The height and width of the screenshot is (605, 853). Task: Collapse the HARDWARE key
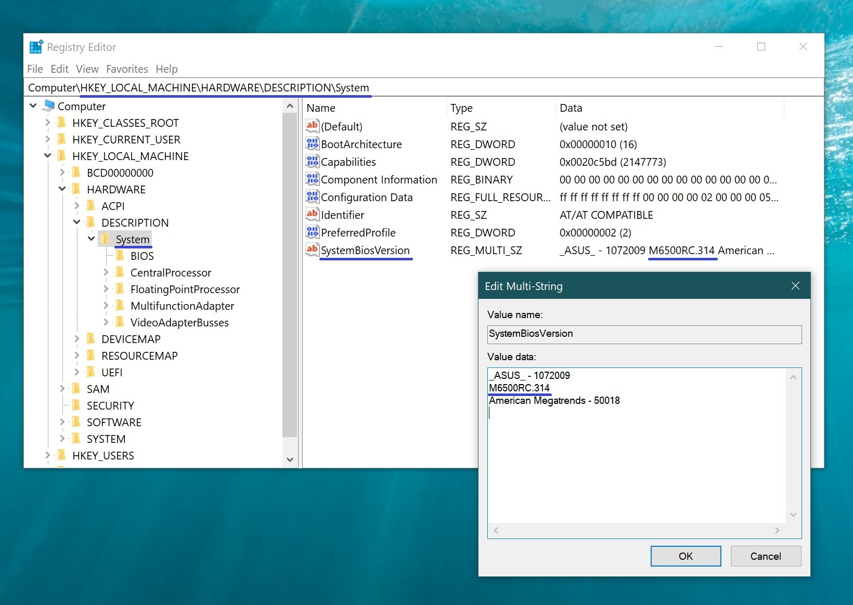62,189
